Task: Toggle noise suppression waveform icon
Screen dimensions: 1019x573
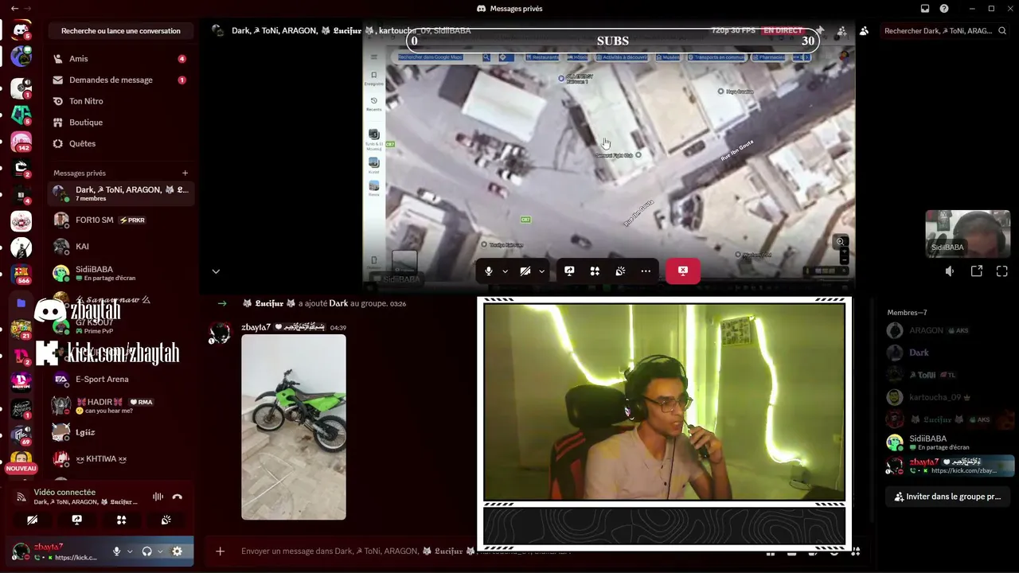Action: pos(158,497)
